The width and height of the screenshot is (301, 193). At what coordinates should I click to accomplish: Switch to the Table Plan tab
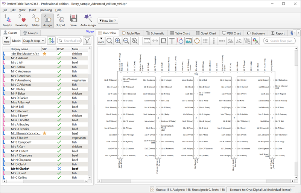(131, 33)
